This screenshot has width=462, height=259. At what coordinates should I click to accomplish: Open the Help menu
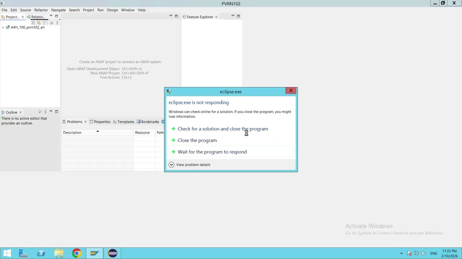click(x=141, y=10)
